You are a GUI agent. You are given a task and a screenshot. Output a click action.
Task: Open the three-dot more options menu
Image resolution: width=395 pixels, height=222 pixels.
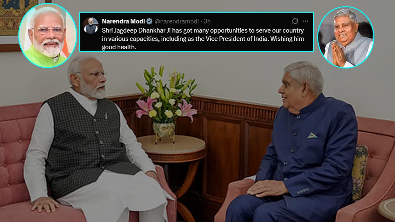click(305, 21)
